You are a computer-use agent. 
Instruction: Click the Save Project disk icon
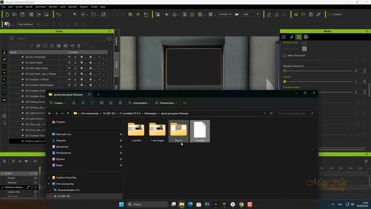[22, 15]
